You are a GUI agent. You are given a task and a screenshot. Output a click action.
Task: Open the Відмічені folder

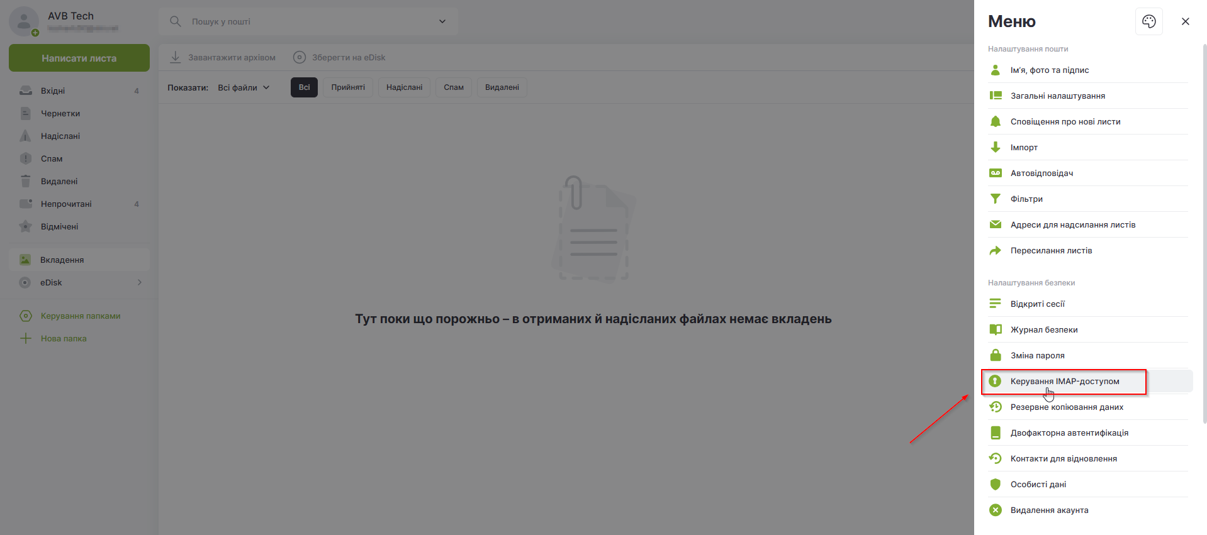[79, 226]
